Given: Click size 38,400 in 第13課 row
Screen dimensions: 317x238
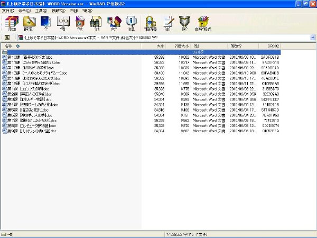Looking at the screenshot, I should coord(159,73).
